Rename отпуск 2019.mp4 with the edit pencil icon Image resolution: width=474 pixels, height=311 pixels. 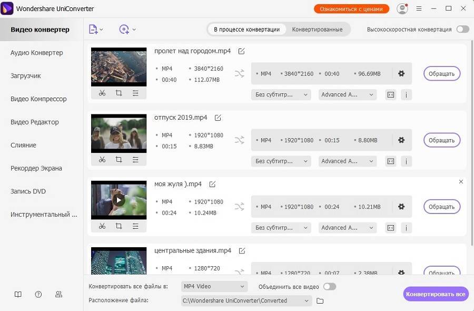pos(218,118)
